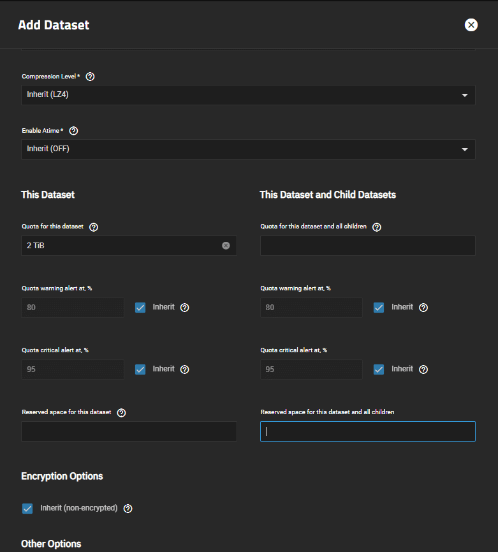Uncheck Inherit for This Dataset quota warning alert

click(140, 308)
